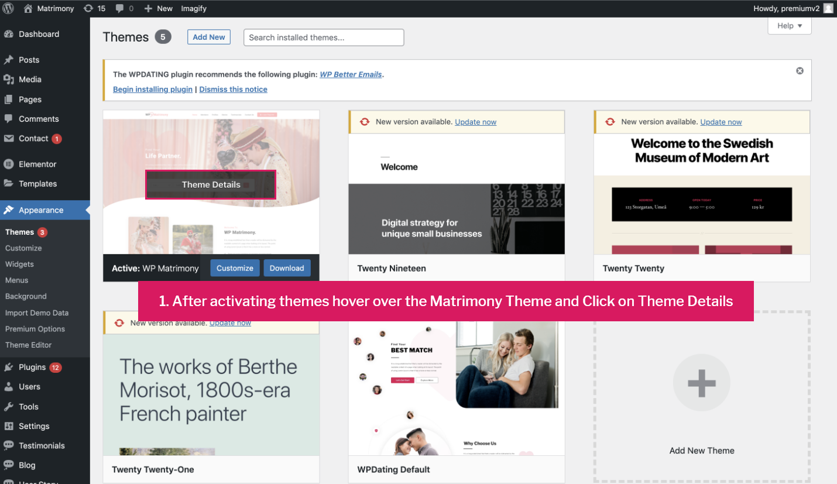Open Widgets submenu item

pyautogui.click(x=19, y=265)
